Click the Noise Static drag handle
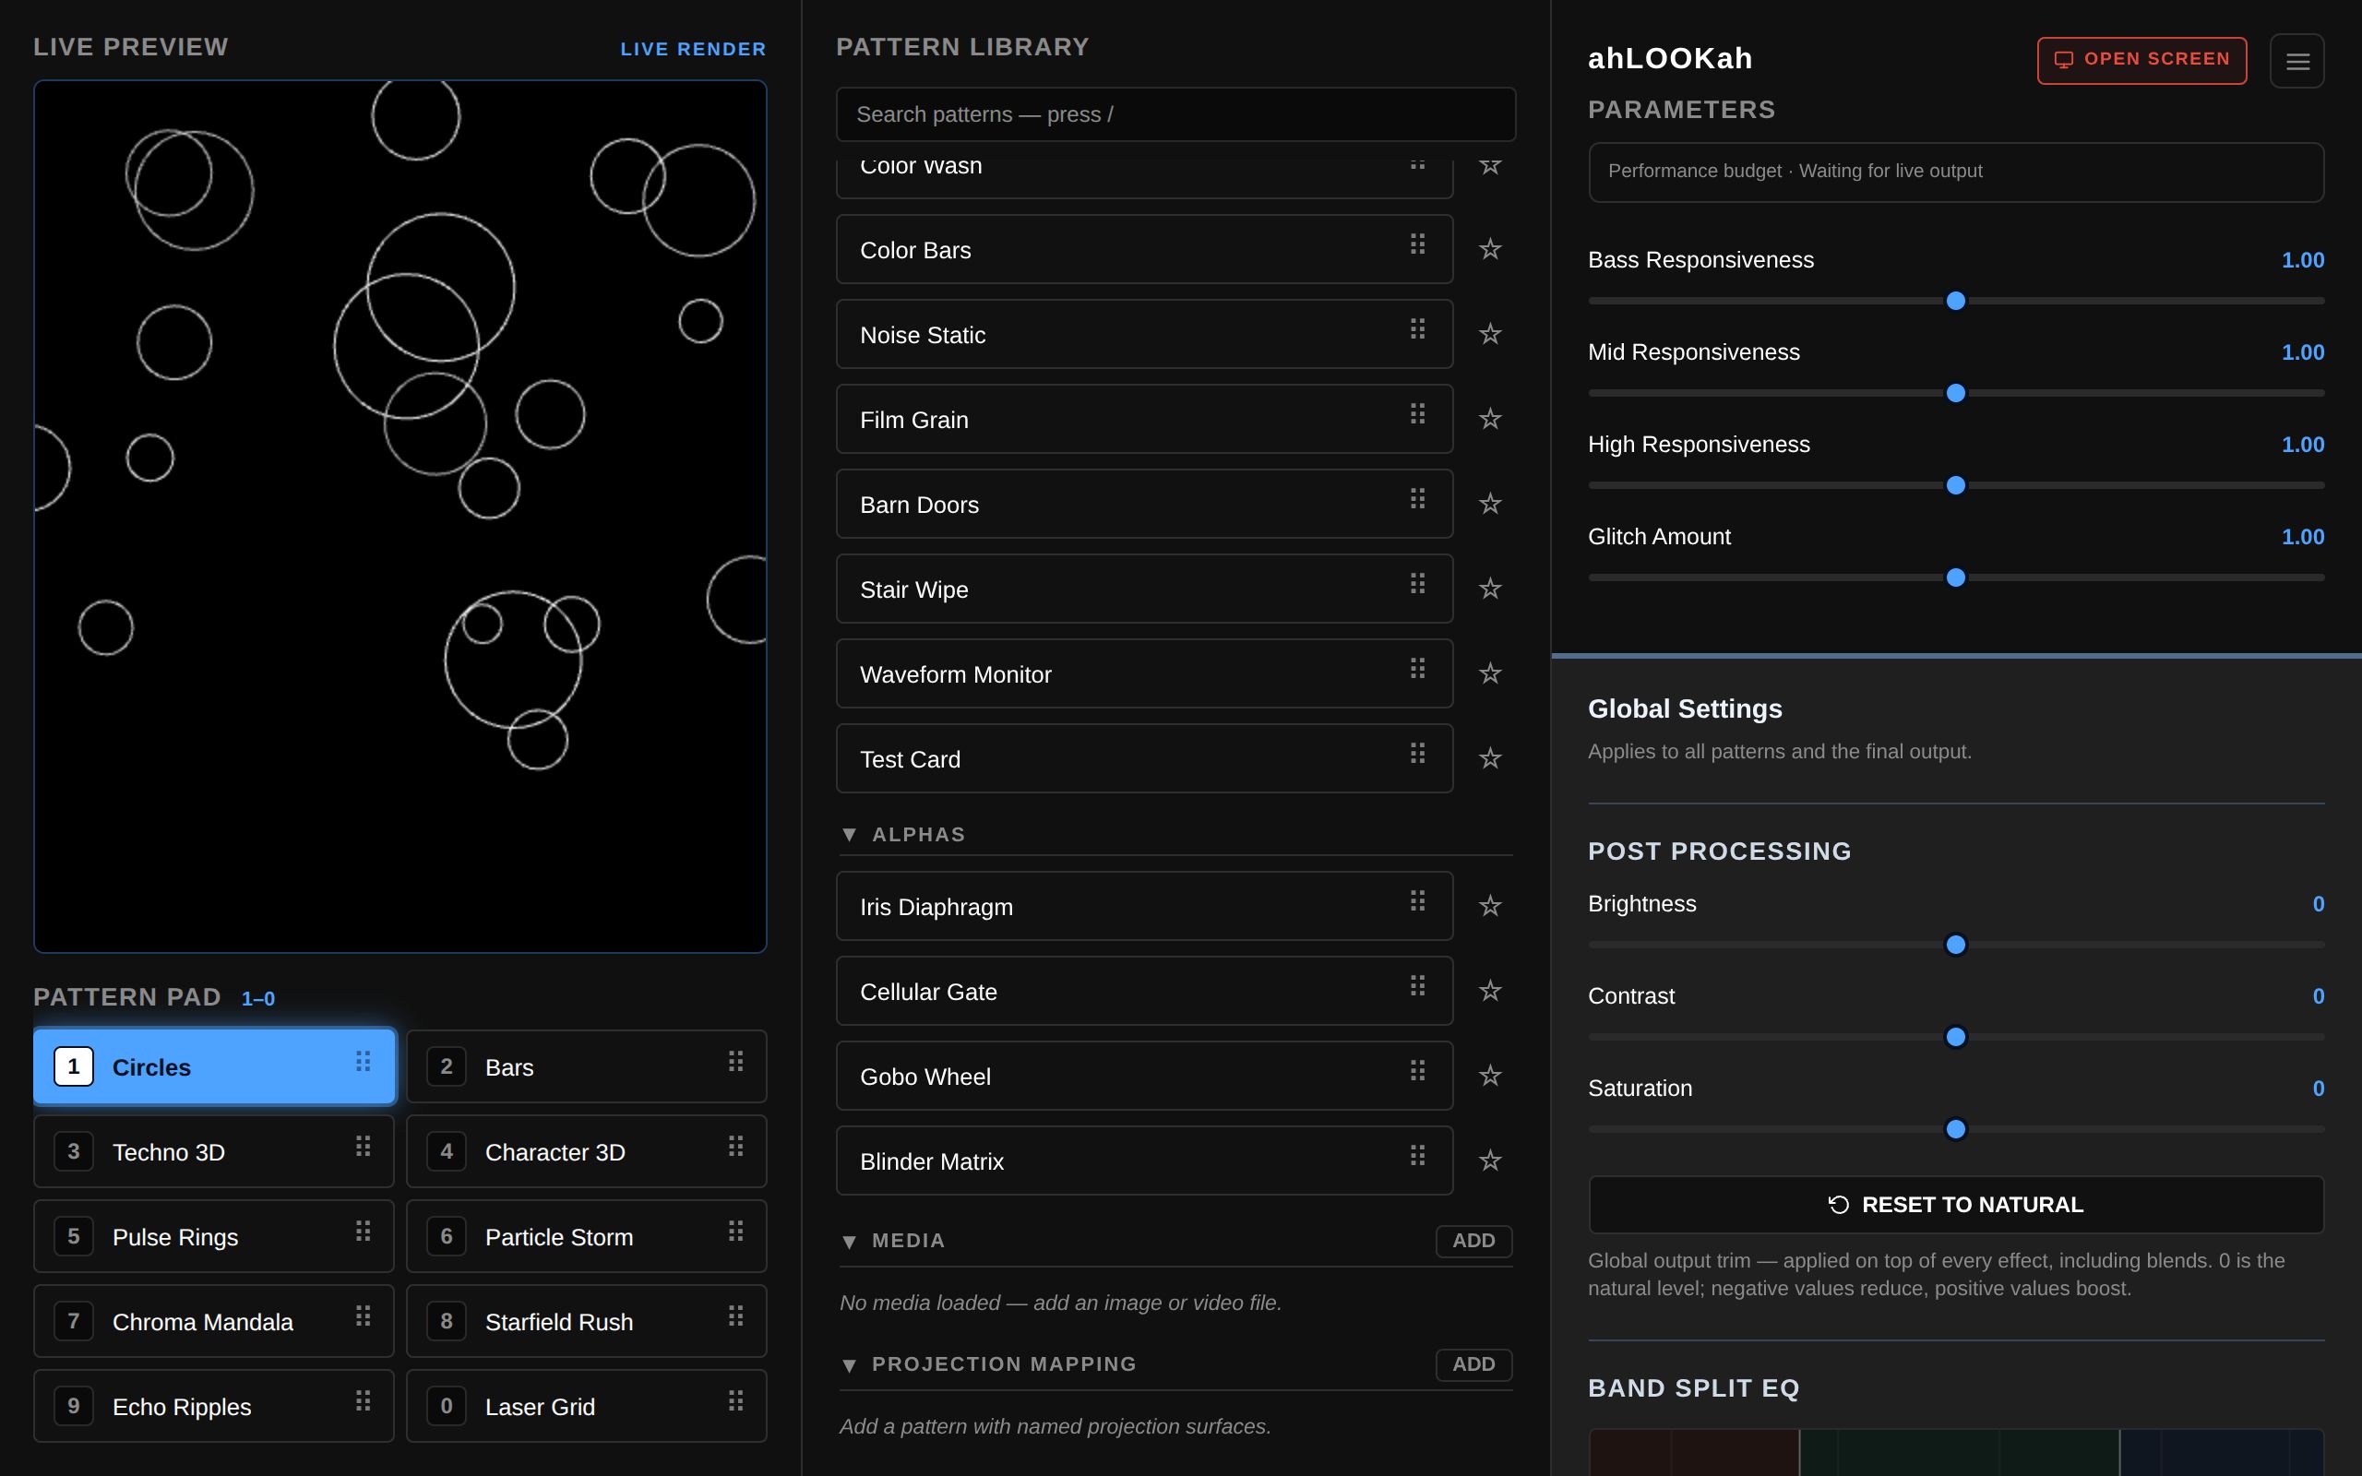2362x1476 pixels. point(1417,329)
